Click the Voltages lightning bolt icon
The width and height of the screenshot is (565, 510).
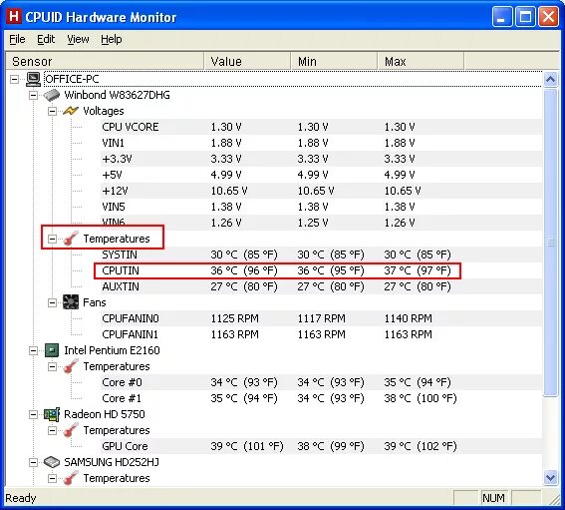[71, 111]
